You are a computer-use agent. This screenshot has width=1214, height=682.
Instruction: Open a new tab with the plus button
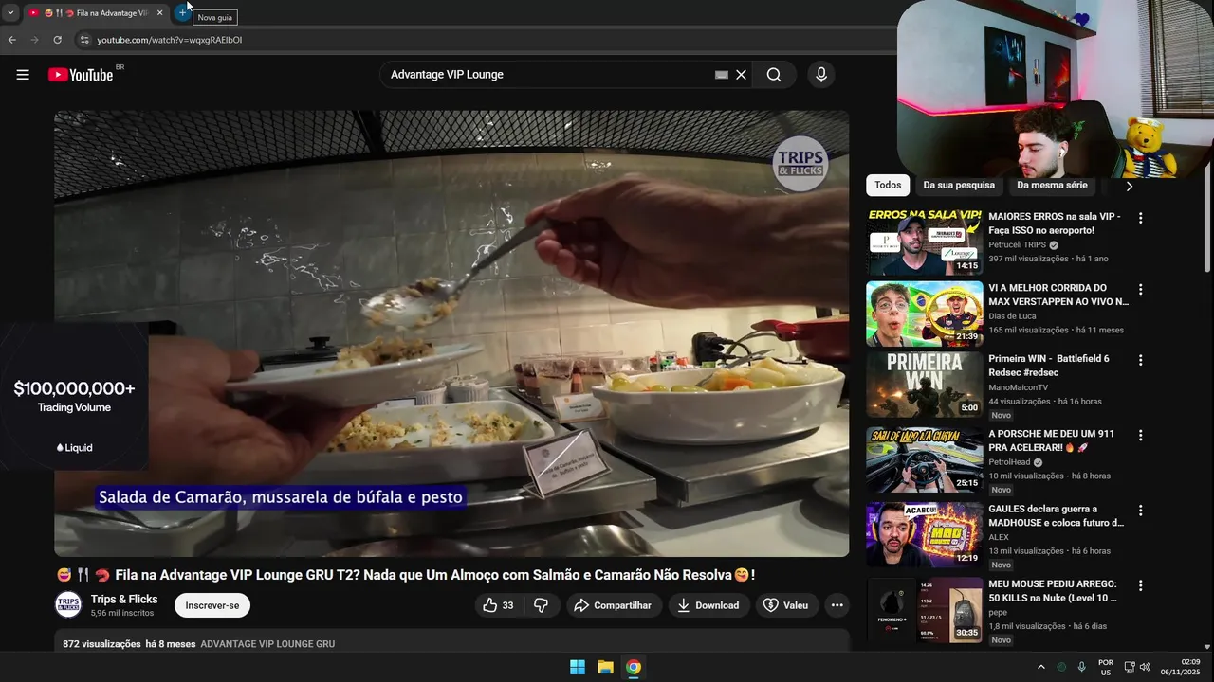(182, 13)
